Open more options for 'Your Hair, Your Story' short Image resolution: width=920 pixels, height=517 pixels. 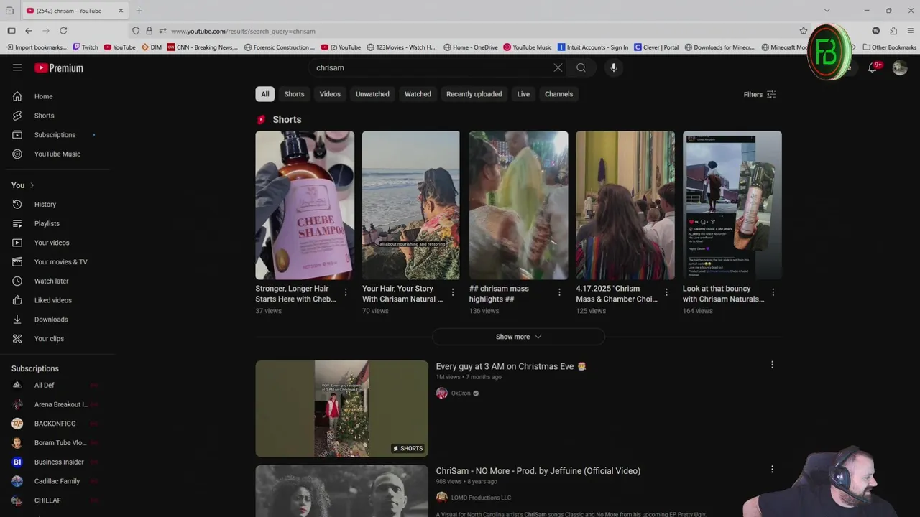[453, 292]
